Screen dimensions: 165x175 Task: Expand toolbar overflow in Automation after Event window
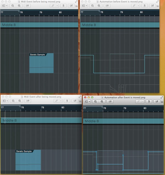162,102
